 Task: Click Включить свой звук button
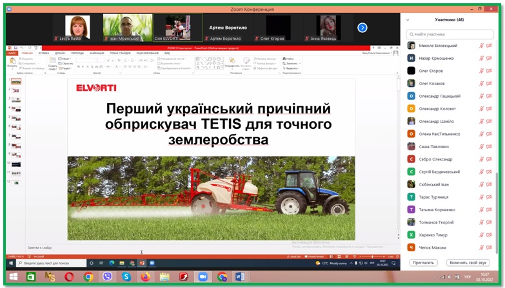[468, 263]
